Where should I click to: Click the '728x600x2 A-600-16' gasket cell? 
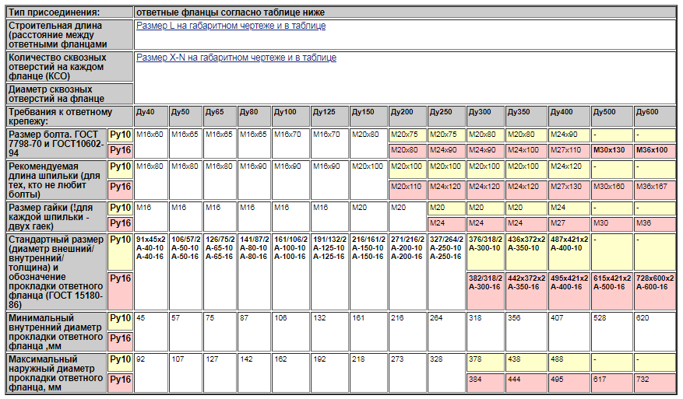coord(655,291)
